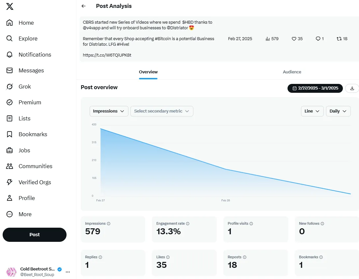The width and height of the screenshot is (359, 279).
Task: Go back using the left arrow
Action: (x=84, y=6)
